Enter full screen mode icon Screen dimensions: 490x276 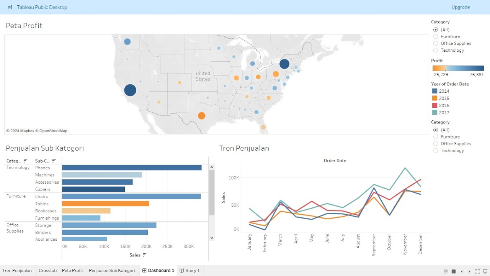[477, 271]
